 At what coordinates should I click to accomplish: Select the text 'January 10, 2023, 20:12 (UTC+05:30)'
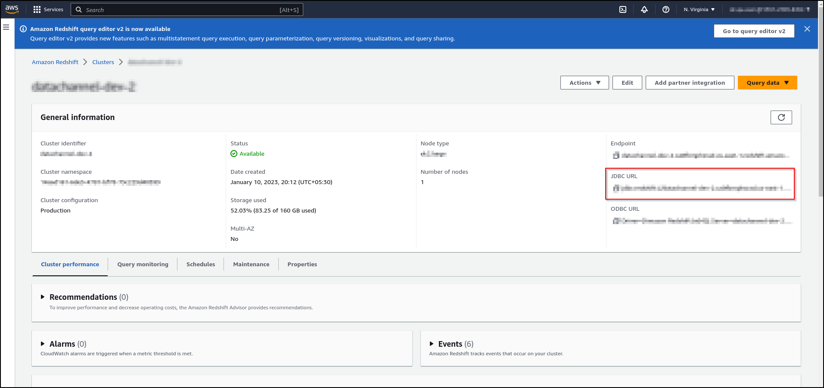(281, 182)
